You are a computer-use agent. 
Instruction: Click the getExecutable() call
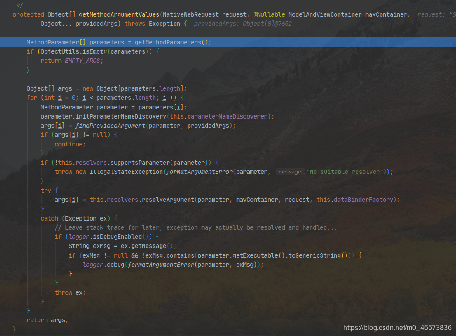coord(258,255)
